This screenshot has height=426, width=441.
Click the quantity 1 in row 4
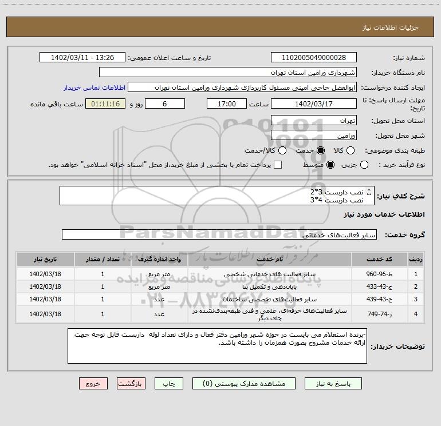(x=103, y=314)
